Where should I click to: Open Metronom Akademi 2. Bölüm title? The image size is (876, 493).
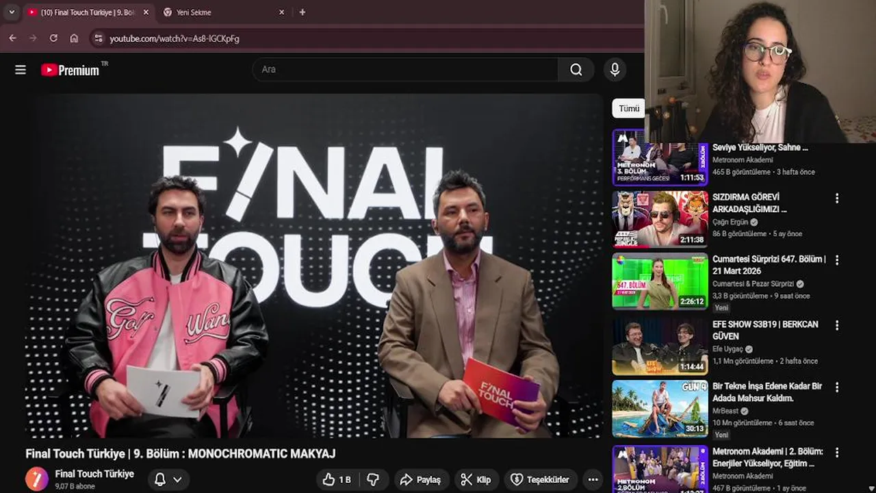point(768,457)
